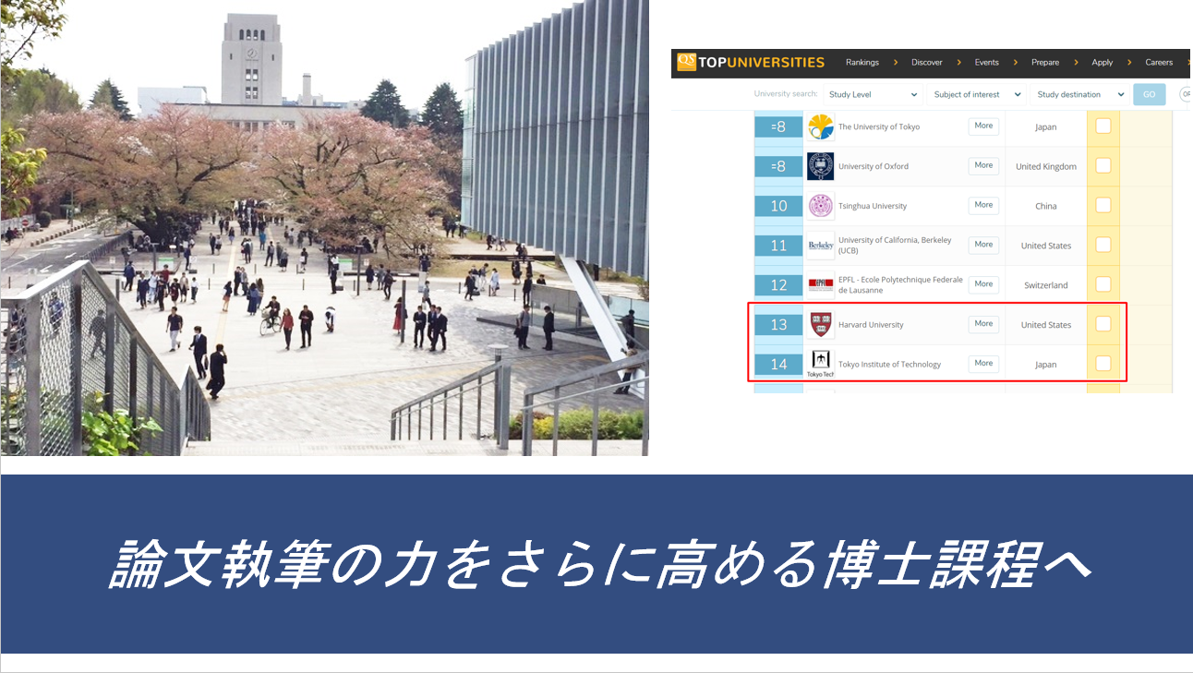The width and height of the screenshot is (1193, 673).
Task: Open University of California, Berkeley link
Action: (x=895, y=246)
